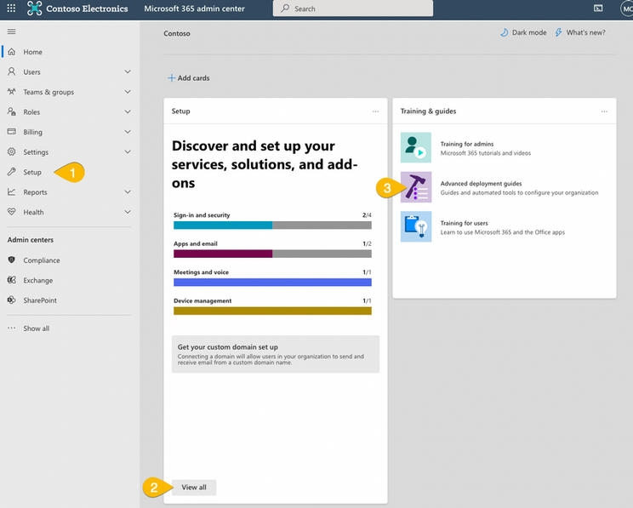Select Home in the navigation
The height and width of the screenshot is (508, 633).
point(70,52)
